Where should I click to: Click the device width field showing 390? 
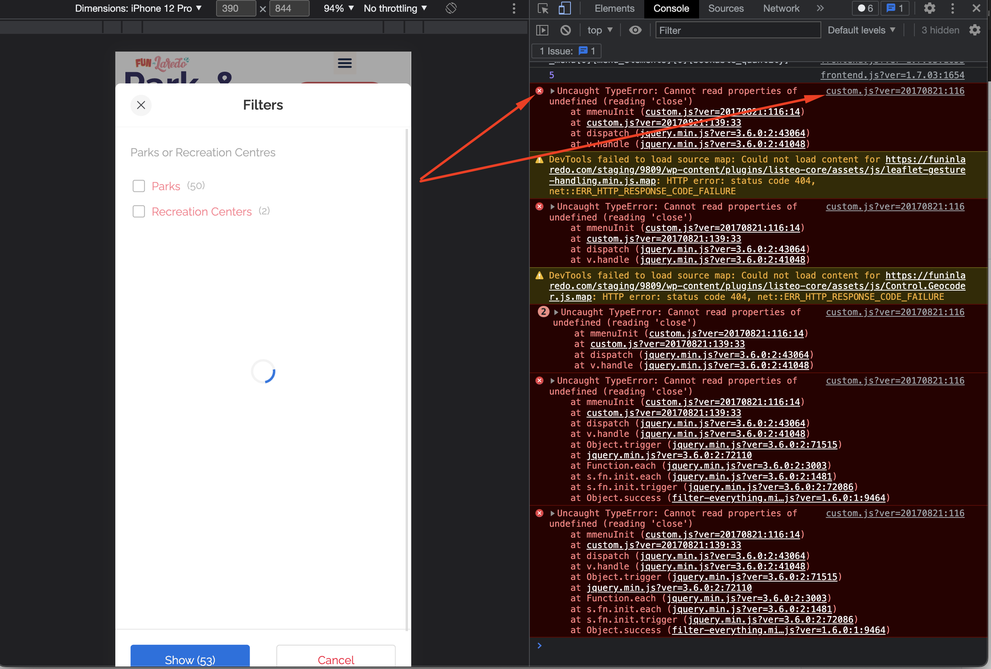[236, 8]
